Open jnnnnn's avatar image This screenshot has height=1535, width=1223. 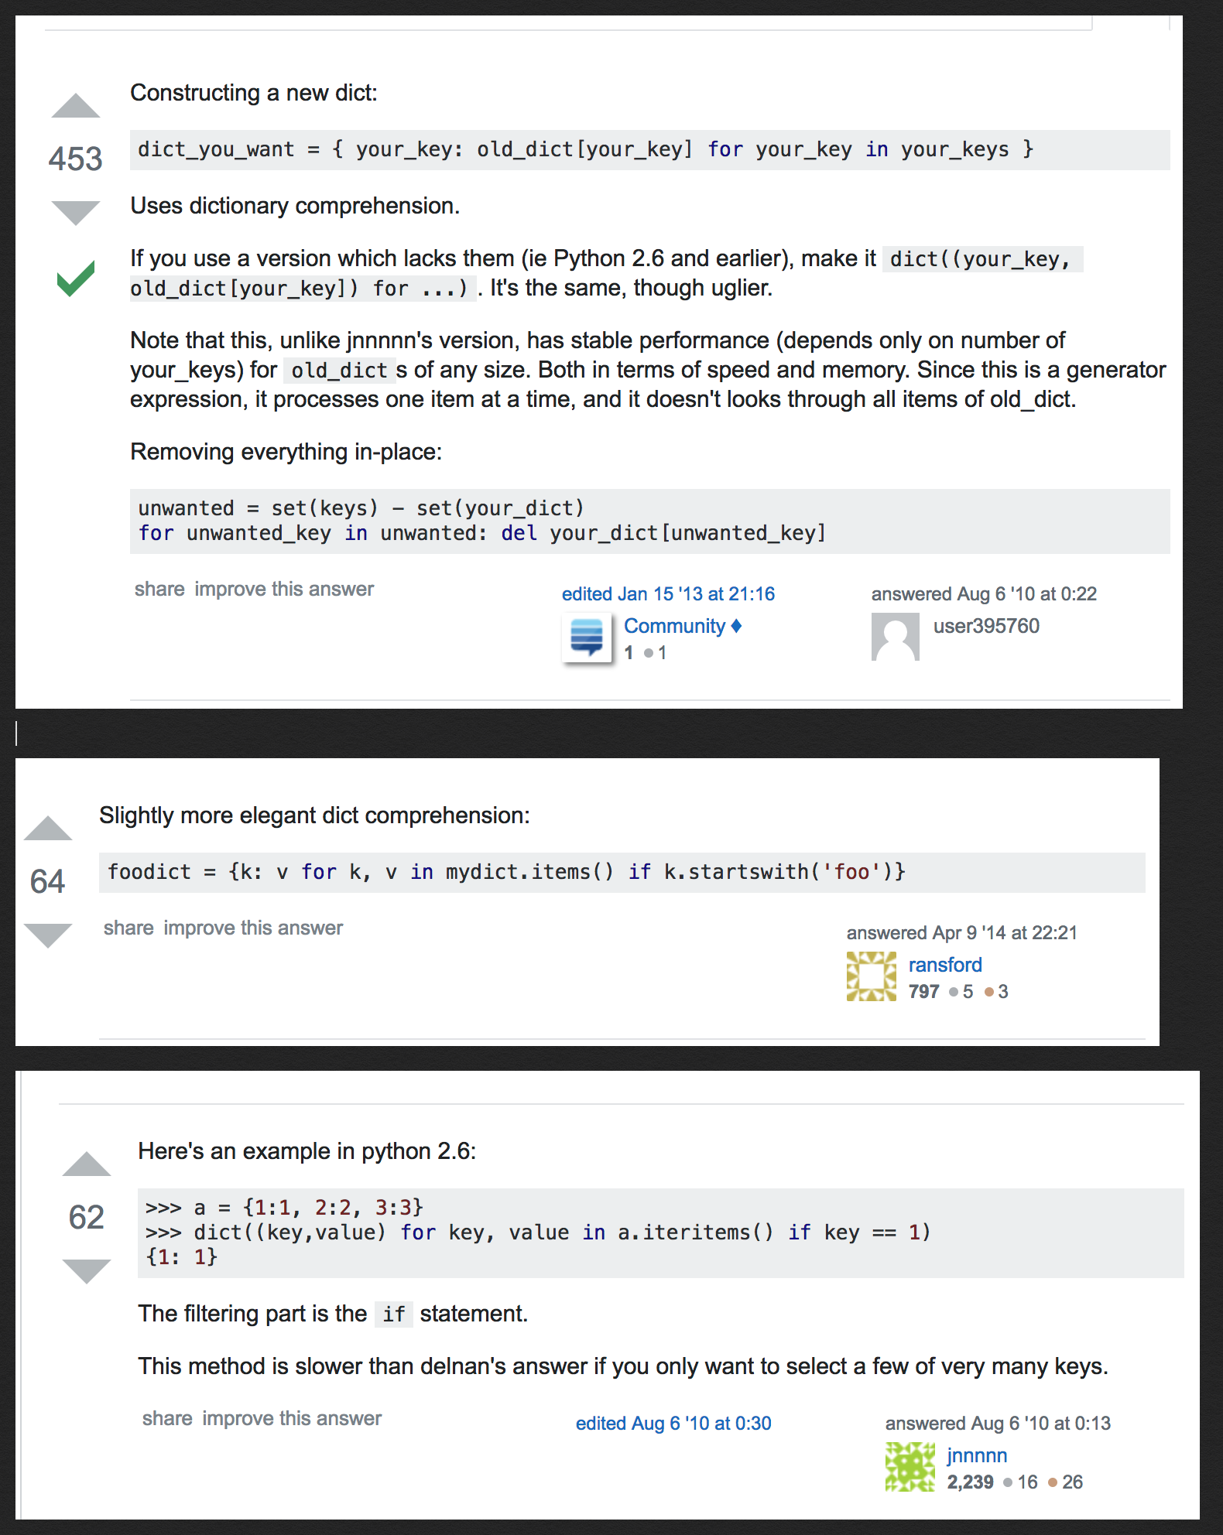click(x=910, y=1467)
